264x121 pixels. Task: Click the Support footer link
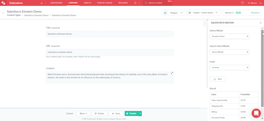pos(113,119)
